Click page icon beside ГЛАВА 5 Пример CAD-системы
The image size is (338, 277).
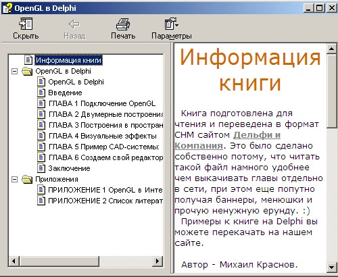pos(41,147)
